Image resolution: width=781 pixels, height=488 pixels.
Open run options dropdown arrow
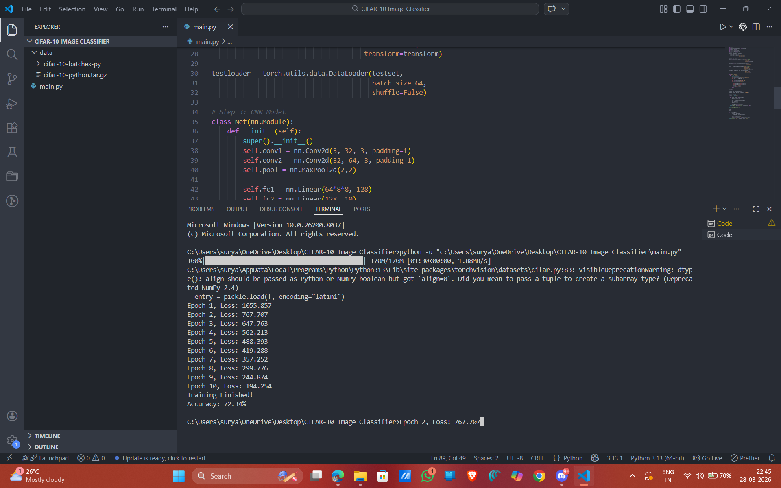tap(731, 27)
